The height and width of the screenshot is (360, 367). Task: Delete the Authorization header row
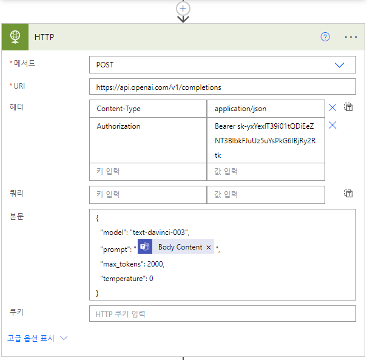click(332, 125)
